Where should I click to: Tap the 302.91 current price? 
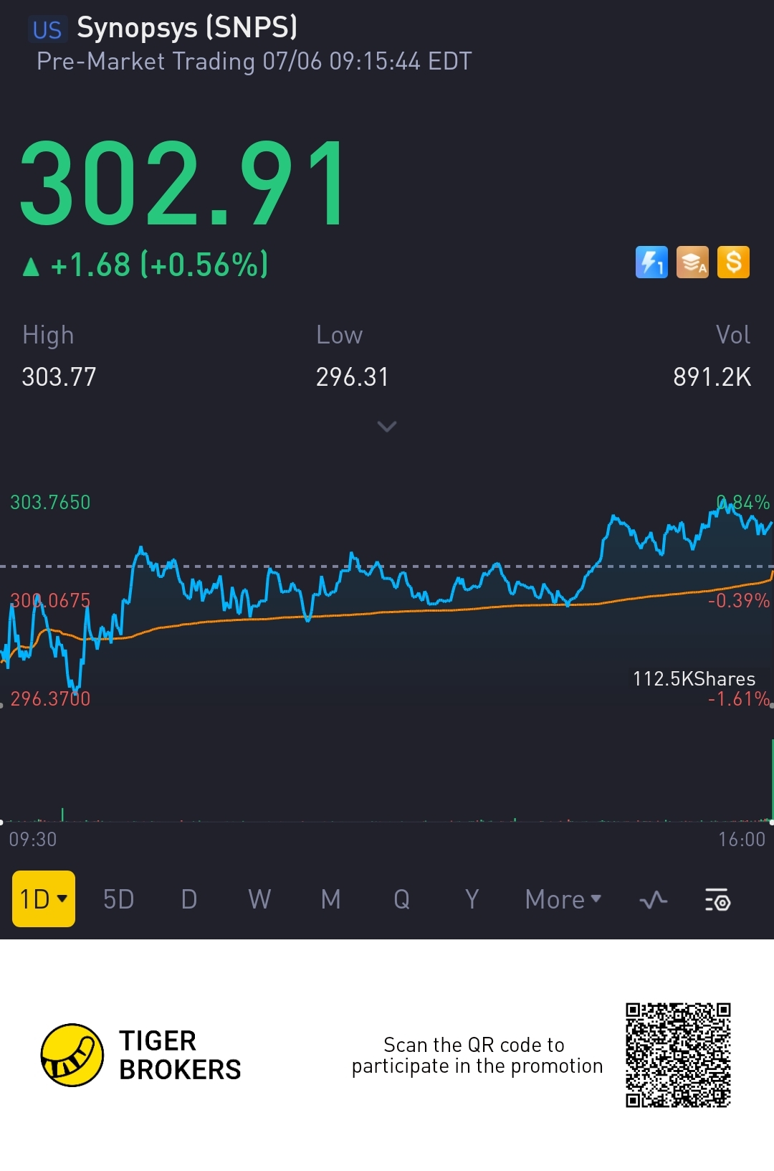(x=183, y=184)
